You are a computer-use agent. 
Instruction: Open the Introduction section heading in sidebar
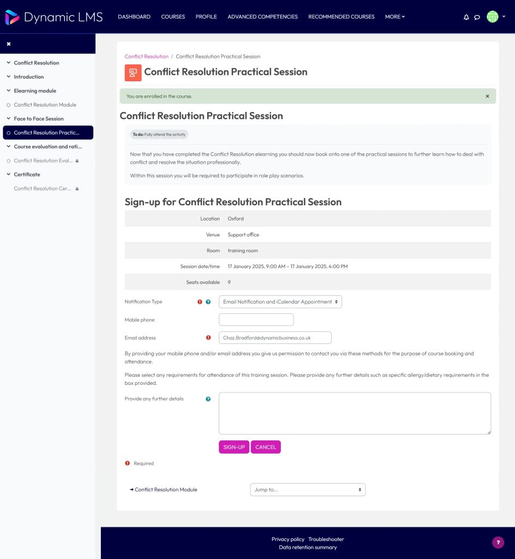pyautogui.click(x=28, y=76)
